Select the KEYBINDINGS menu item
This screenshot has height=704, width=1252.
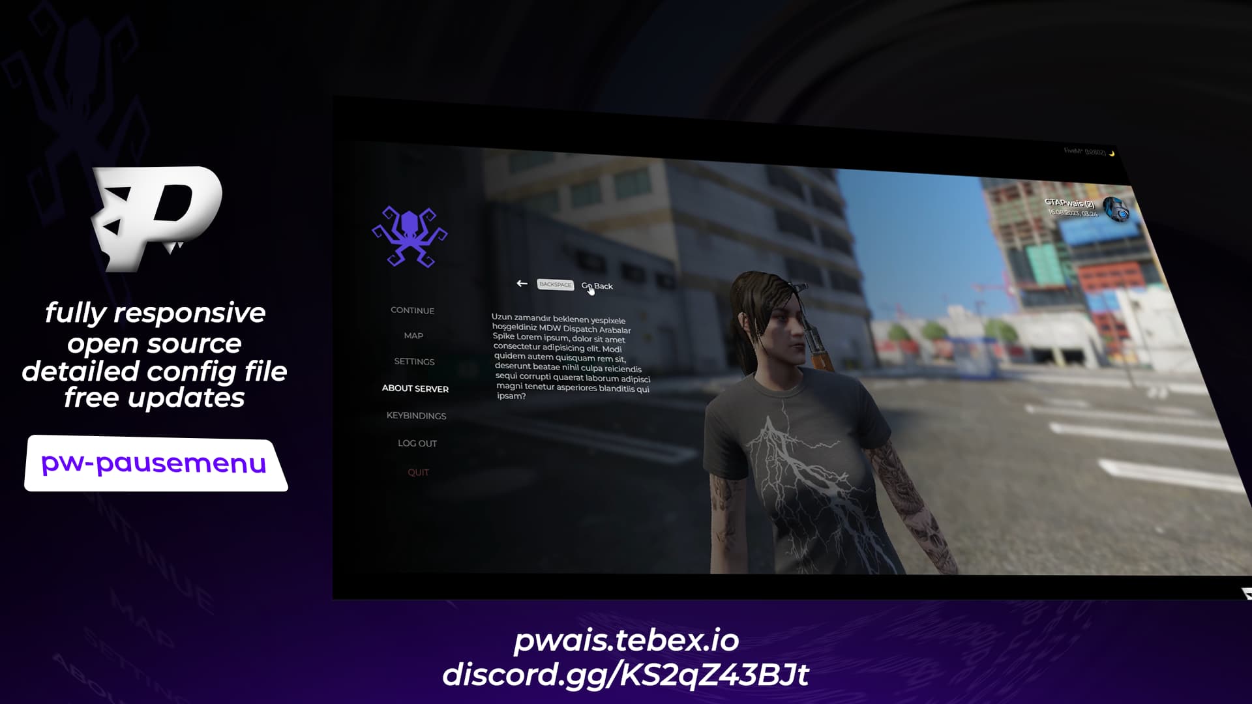416,415
